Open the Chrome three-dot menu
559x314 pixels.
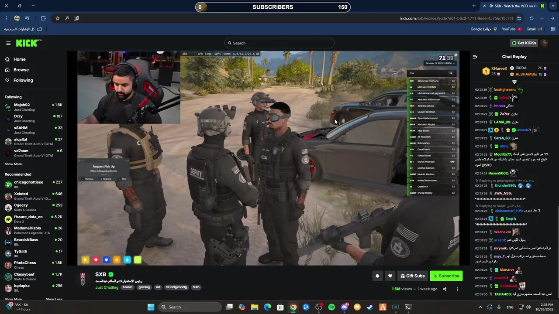(x=6, y=18)
